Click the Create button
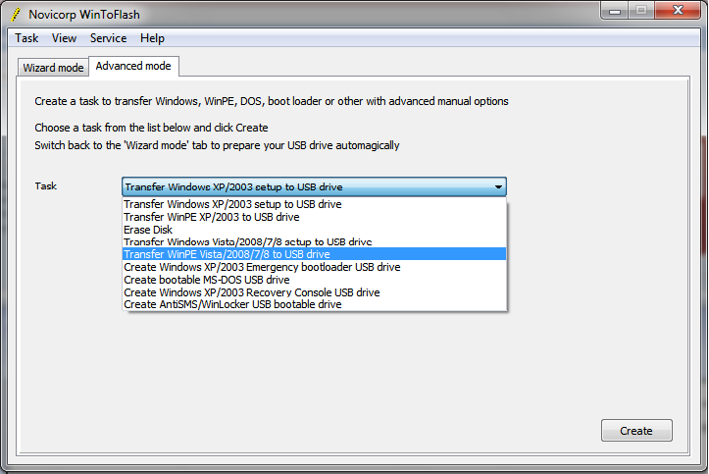This screenshot has height=474, width=709. pyautogui.click(x=636, y=431)
